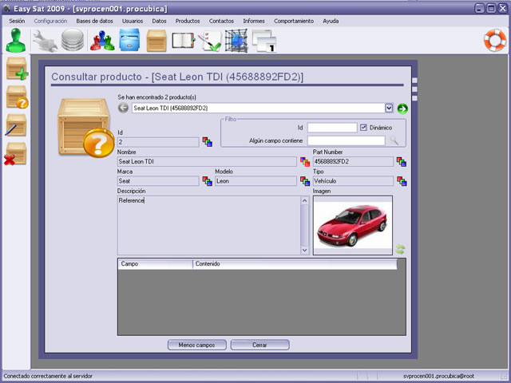Viewport: 511px width, 383px height.
Task: Click the cascading windows toolbar icon
Action: point(264,41)
